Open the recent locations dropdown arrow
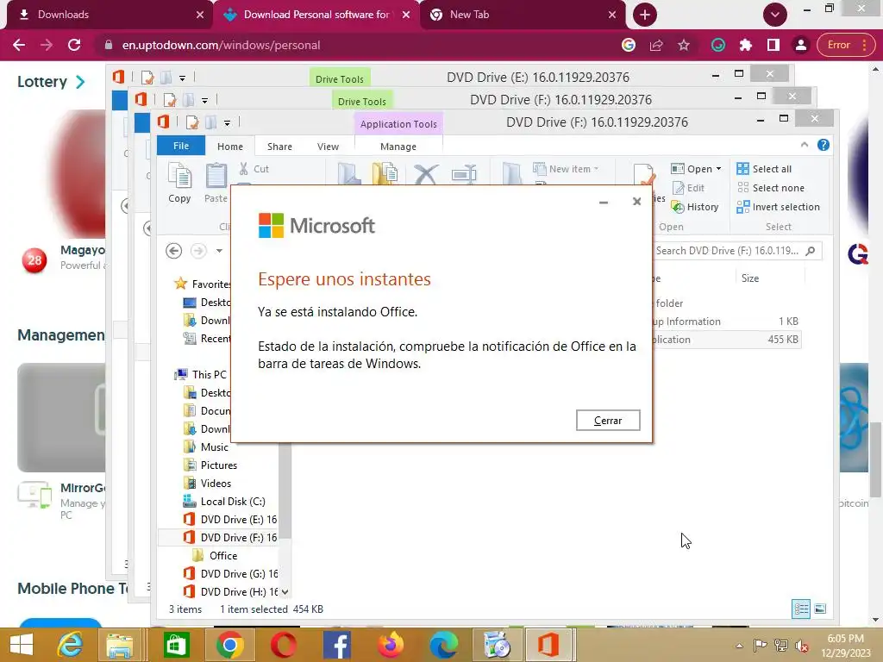 point(220,251)
